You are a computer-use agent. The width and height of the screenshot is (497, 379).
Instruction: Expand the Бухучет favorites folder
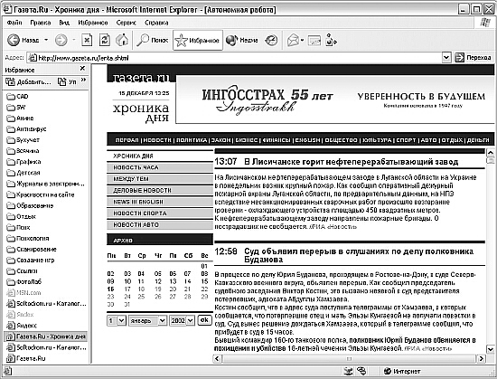point(23,140)
